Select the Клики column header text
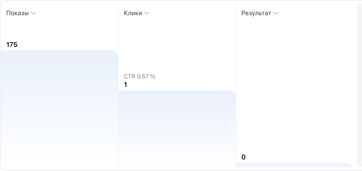Viewport: 362px width, 171px height. 133,13
